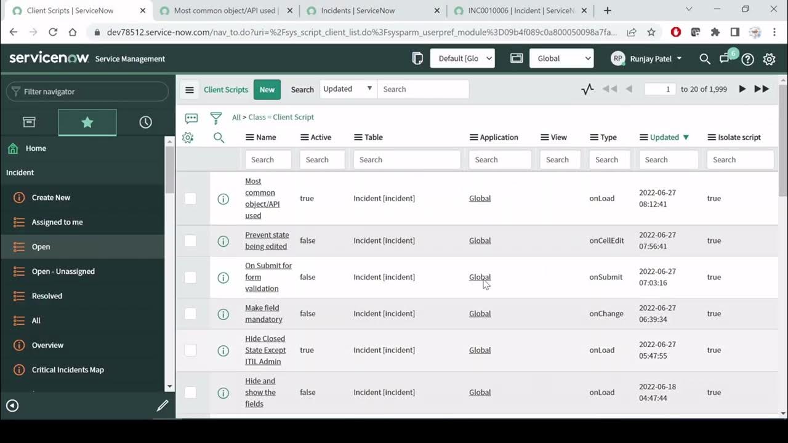Open the Make field mandatory script link
The height and width of the screenshot is (443, 788).
click(263, 314)
